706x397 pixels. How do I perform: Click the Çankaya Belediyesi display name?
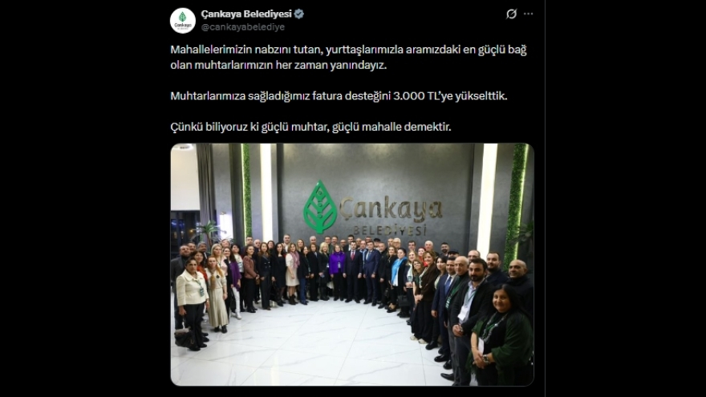245,14
